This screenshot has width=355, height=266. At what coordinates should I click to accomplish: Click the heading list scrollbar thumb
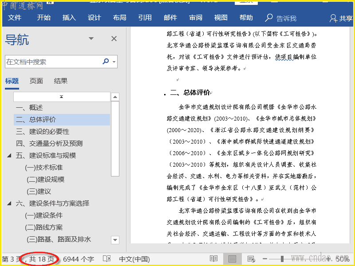click(x=115, y=139)
